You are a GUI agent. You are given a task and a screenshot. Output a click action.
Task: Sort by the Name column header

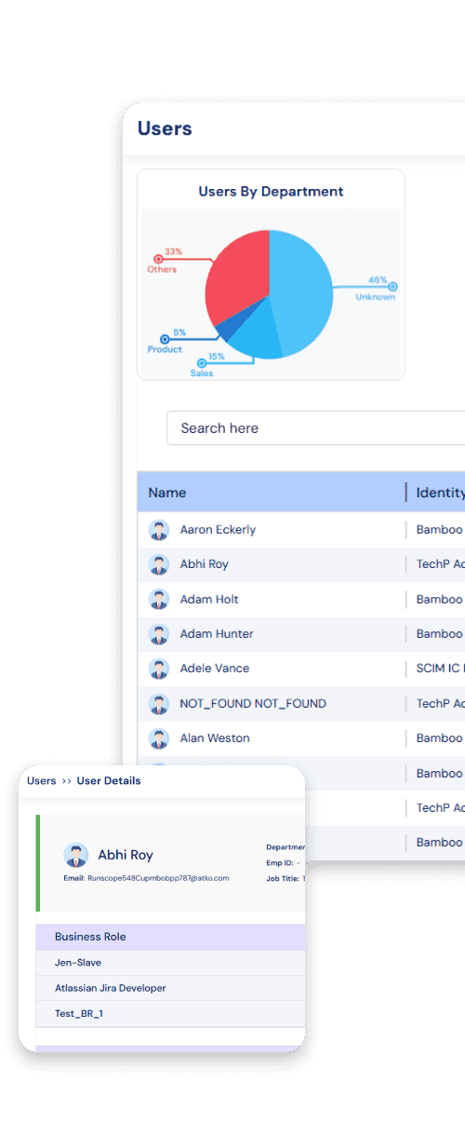pyautogui.click(x=167, y=493)
